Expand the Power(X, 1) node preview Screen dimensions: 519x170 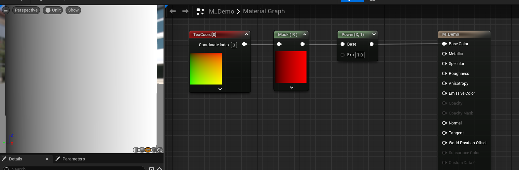(374, 34)
